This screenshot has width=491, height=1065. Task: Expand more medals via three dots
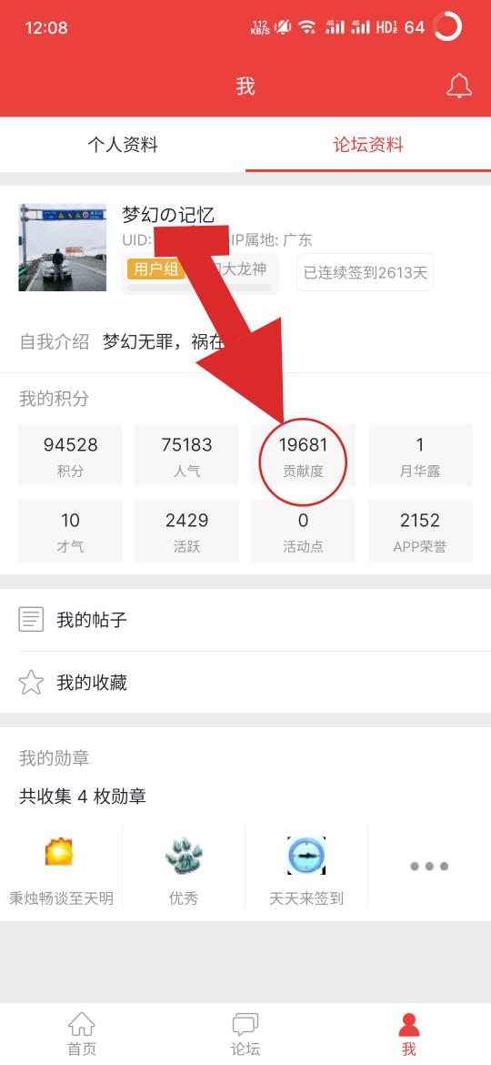(x=429, y=866)
